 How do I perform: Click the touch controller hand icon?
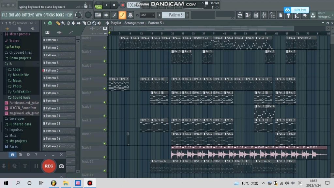[305, 15]
